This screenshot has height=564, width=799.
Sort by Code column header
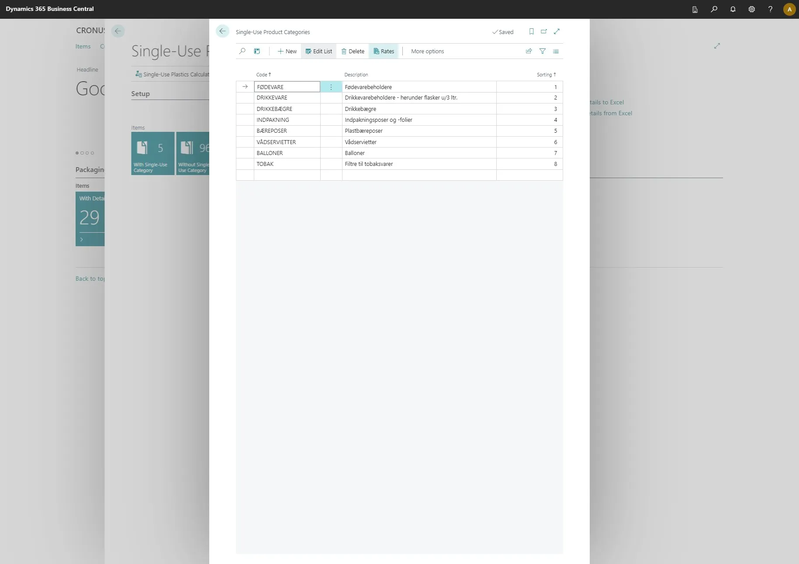click(263, 75)
